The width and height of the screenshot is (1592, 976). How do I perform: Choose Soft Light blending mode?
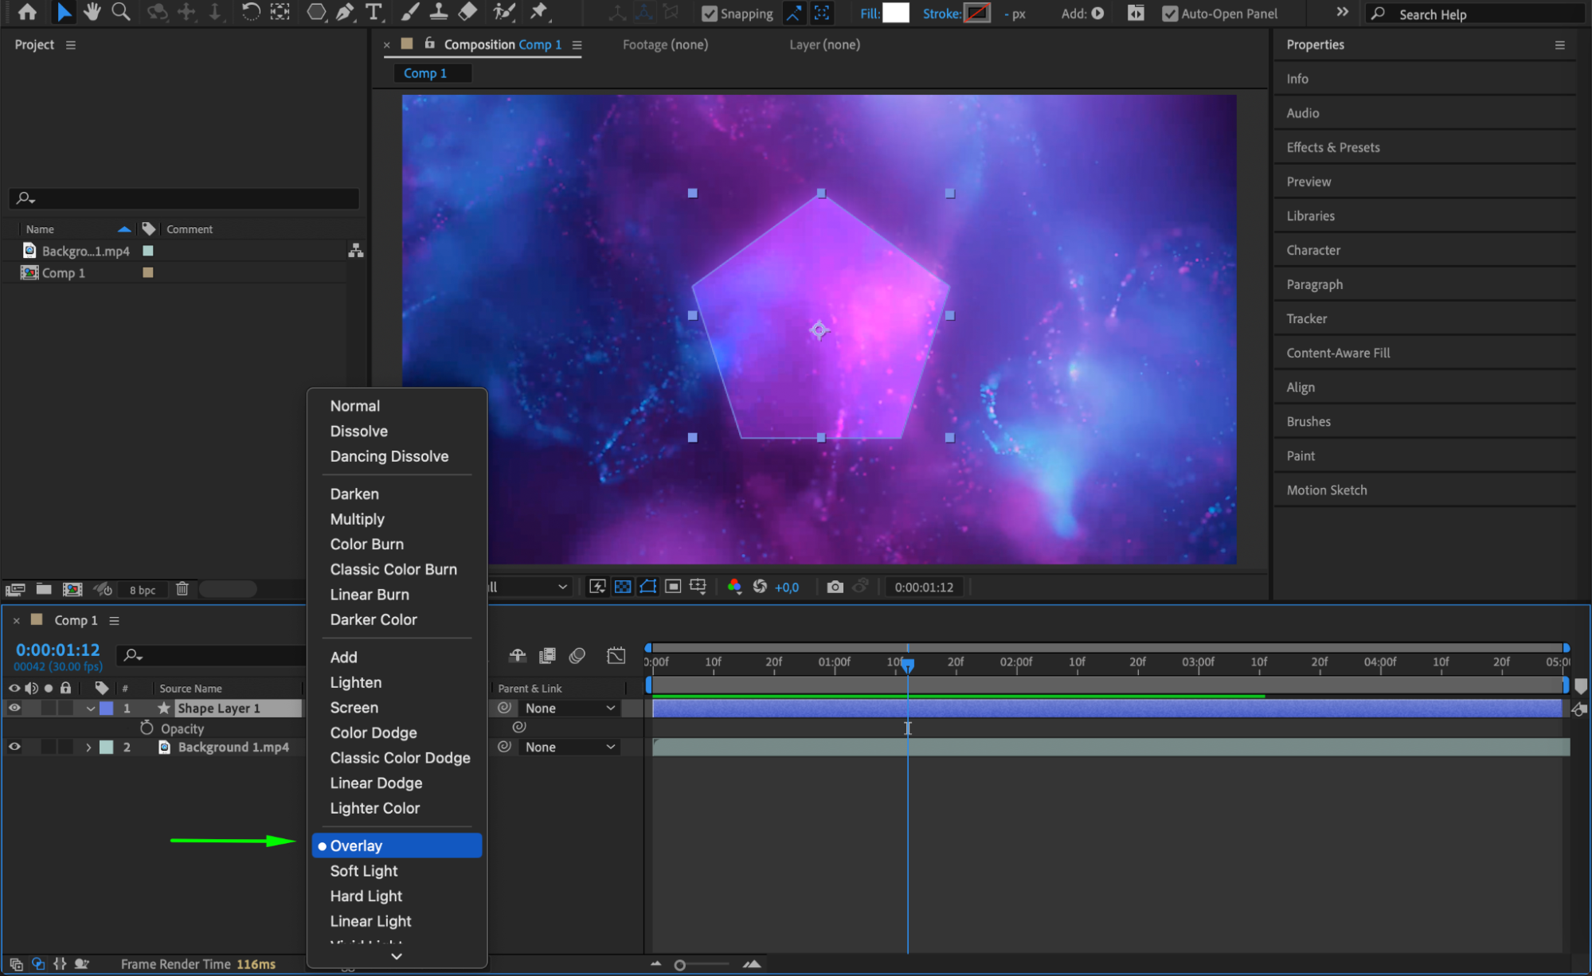click(x=364, y=871)
